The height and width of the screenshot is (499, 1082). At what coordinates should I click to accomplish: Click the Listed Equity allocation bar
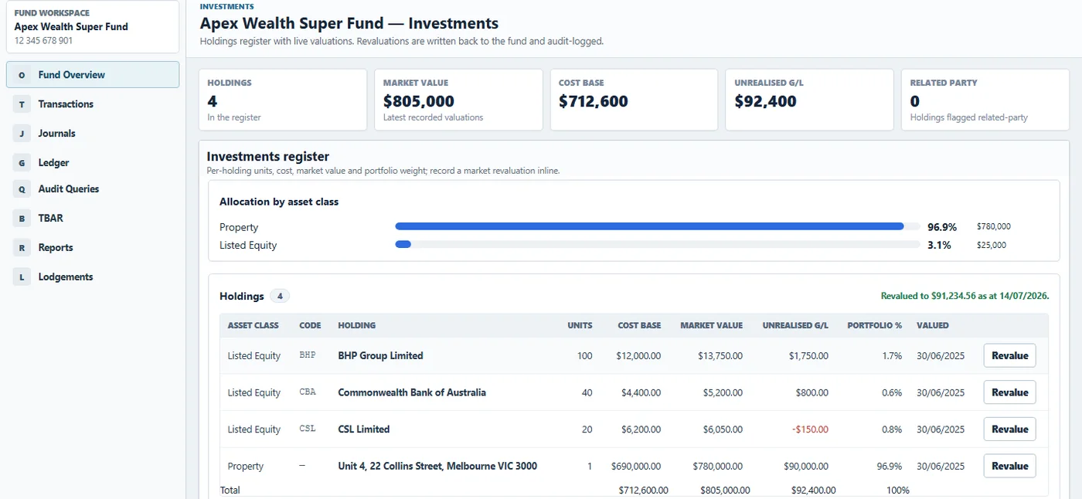click(658, 245)
